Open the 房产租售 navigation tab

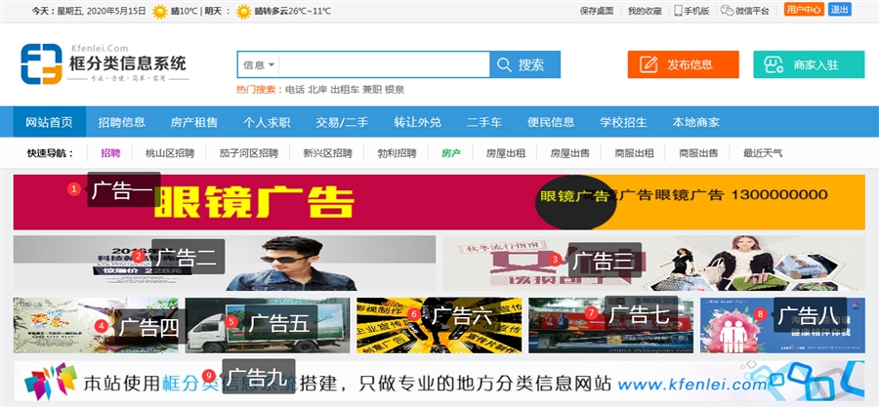point(194,122)
